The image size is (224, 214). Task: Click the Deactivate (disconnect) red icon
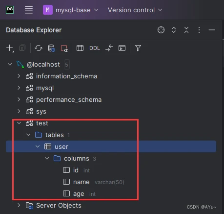click(64, 48)
